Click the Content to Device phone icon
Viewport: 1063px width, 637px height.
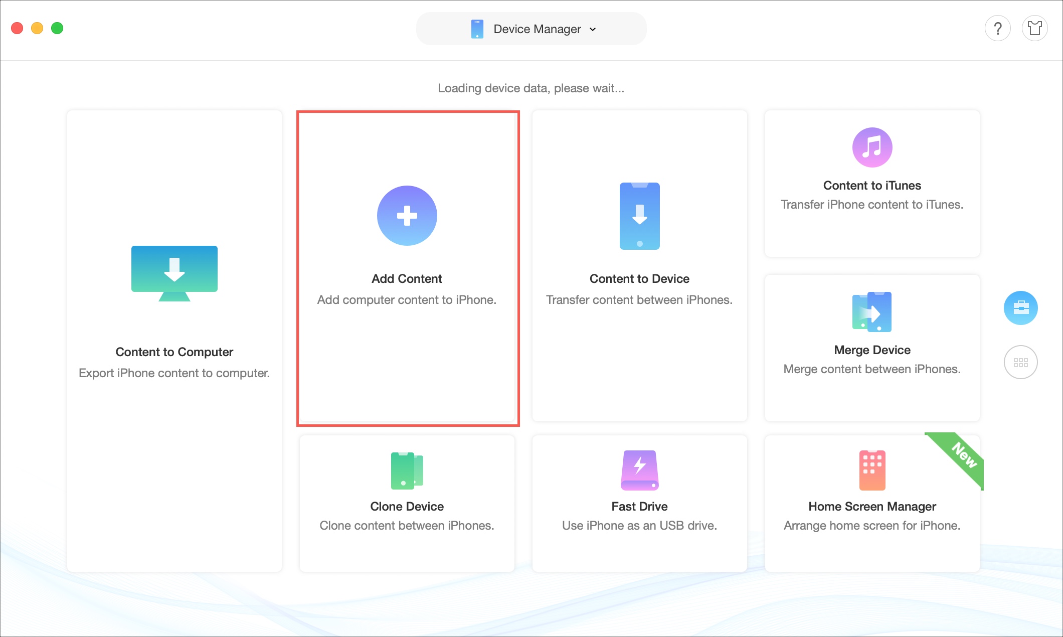(639, 216)
